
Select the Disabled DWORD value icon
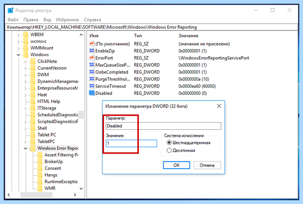(91, 93)
